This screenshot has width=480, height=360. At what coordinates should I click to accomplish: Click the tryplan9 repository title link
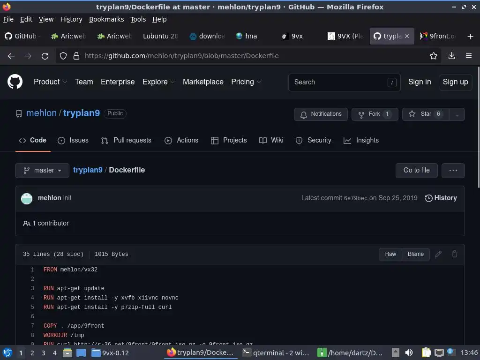click(x=82, y=113)
